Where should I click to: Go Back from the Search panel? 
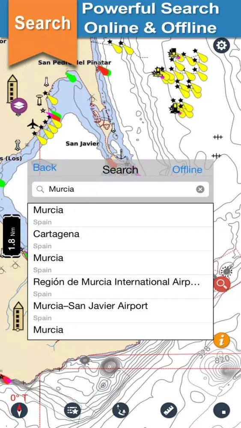45,167
